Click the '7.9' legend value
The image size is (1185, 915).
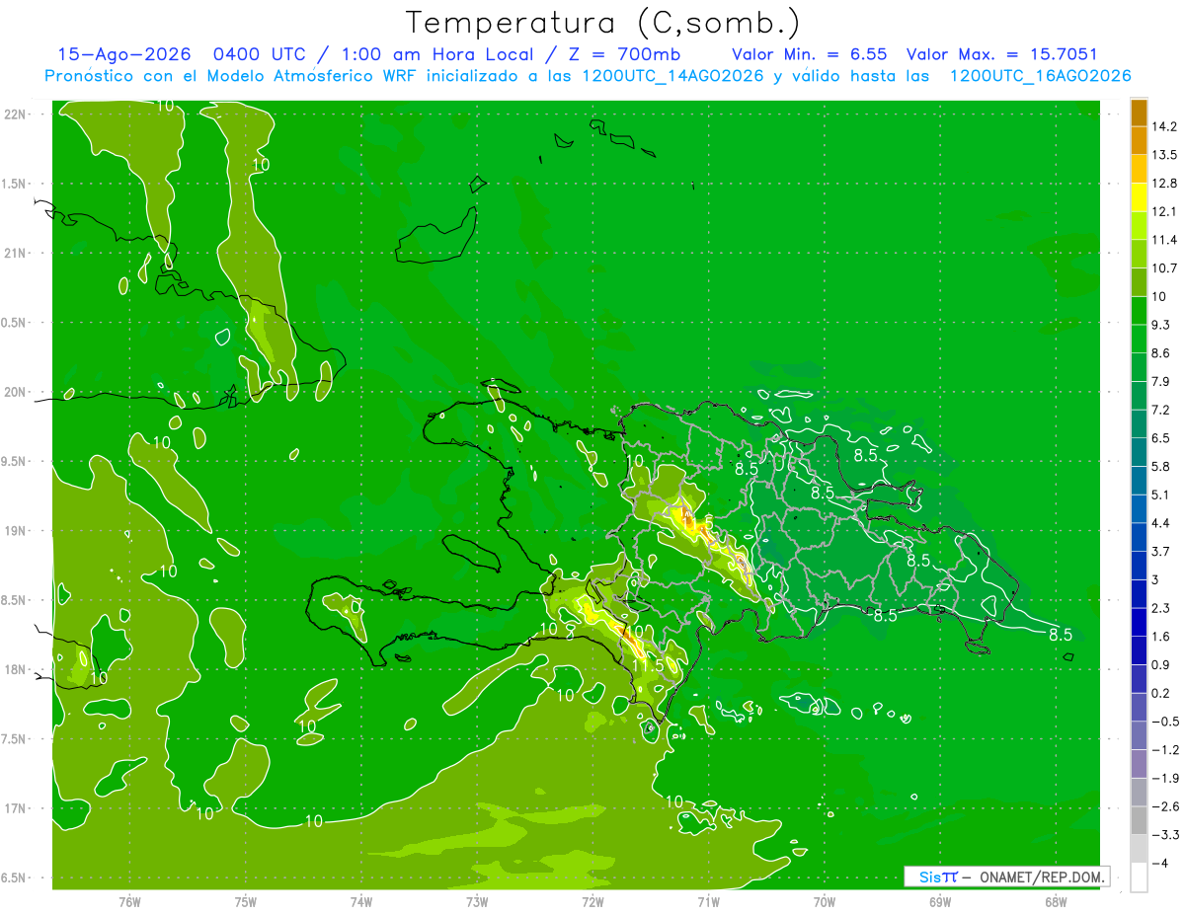1162,381
